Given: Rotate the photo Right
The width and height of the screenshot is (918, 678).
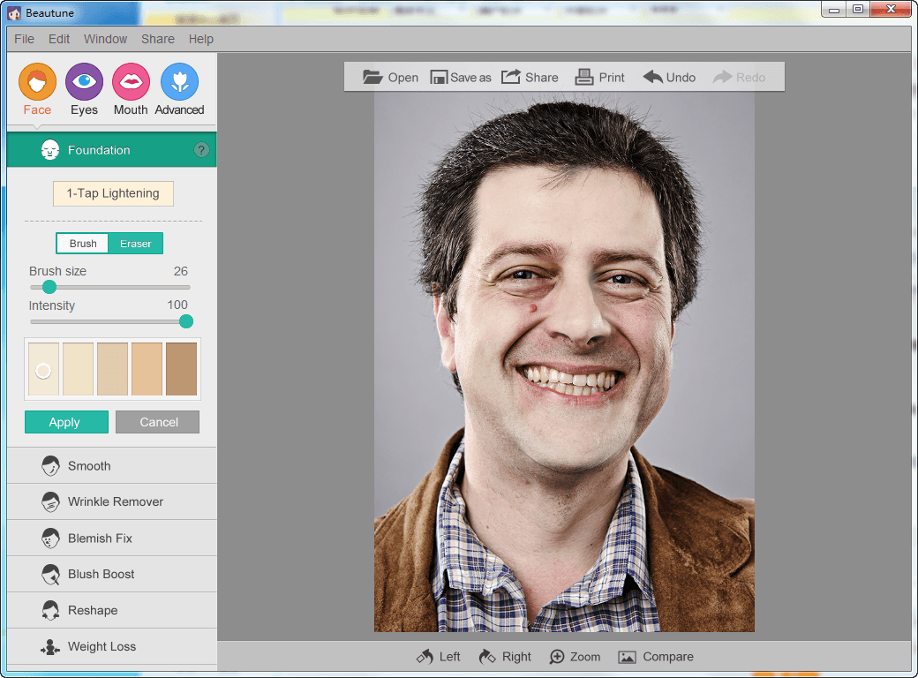Looking at the screenshot, I should coord(505,657).
